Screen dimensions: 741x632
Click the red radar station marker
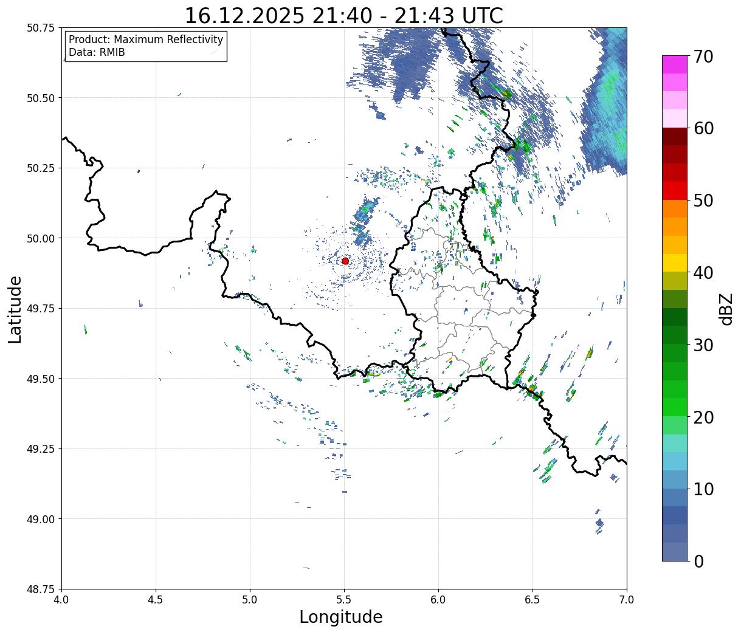coord(345,261)
